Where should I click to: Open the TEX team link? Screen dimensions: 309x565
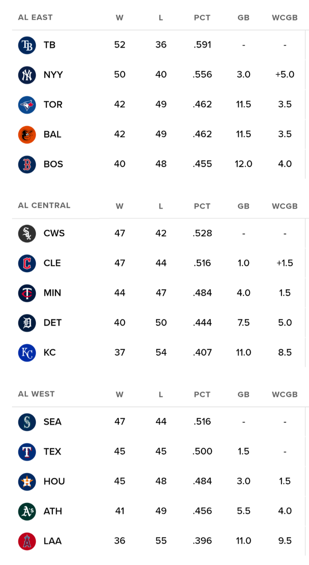point(52,452)
